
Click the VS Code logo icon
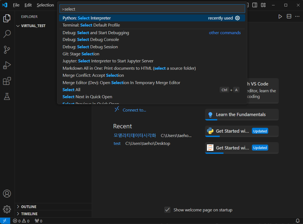[5, 5]
